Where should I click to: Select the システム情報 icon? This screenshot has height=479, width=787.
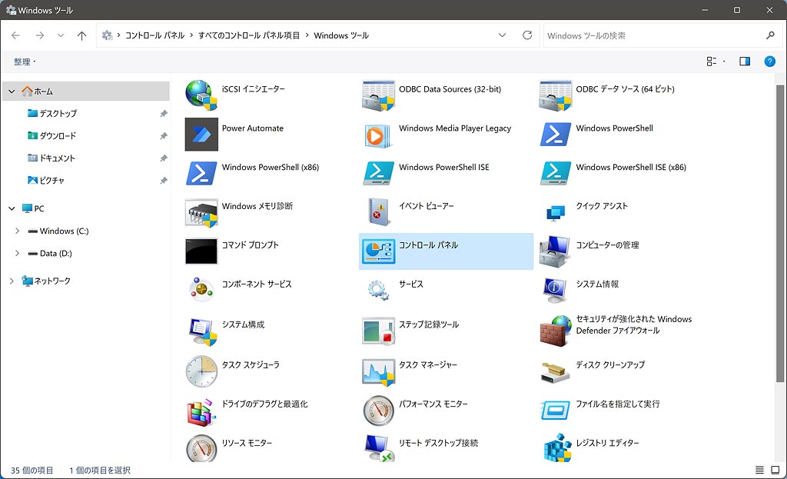pos(555,290)
